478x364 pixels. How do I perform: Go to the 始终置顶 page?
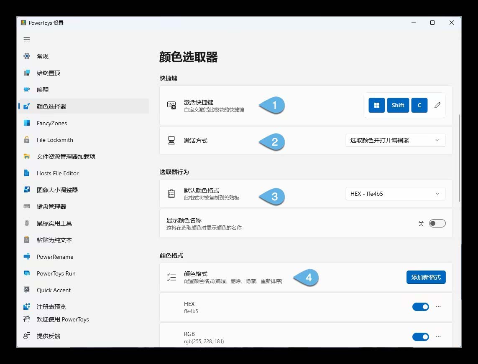click(84, 73)
